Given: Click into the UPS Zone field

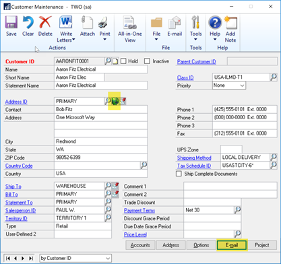Looking at the screenshot, I should pyautogui.click(x=231, y=149).
